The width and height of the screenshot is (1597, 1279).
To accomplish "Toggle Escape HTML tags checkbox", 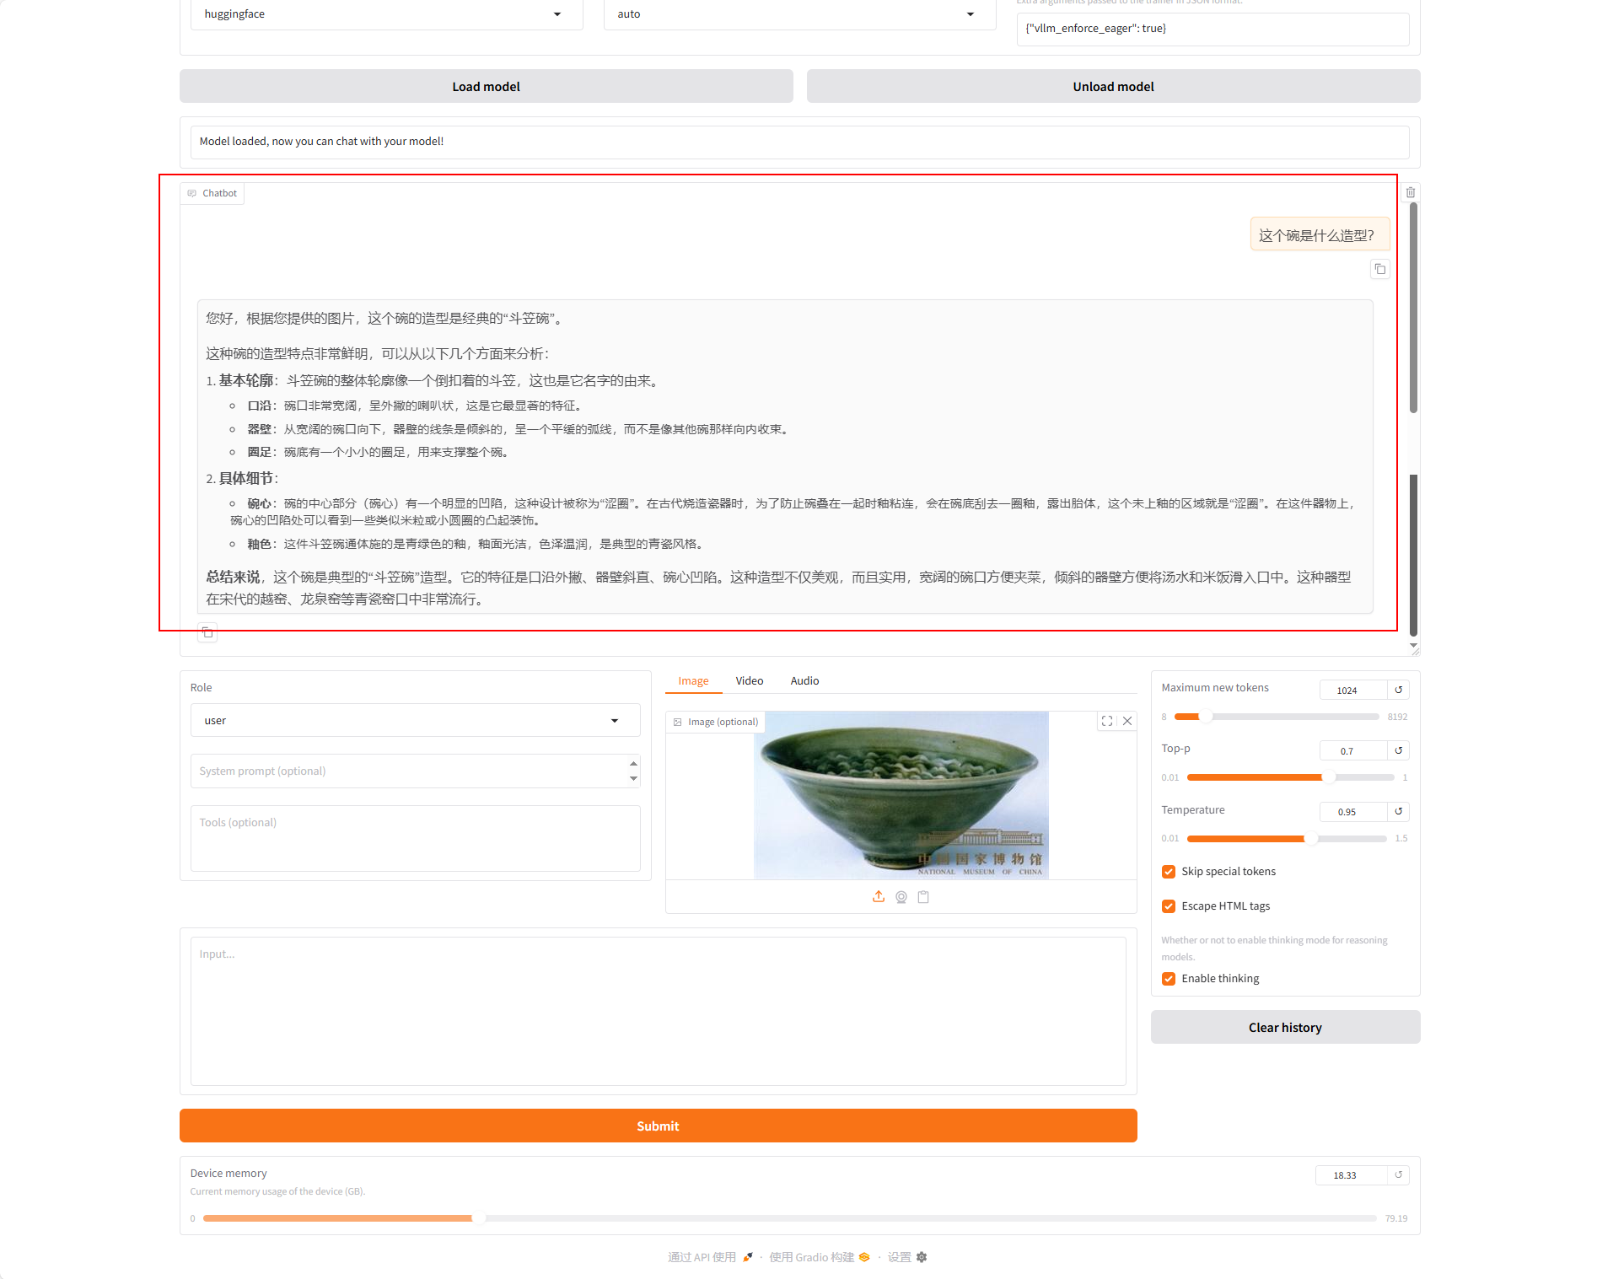I will coord(1169,906).
